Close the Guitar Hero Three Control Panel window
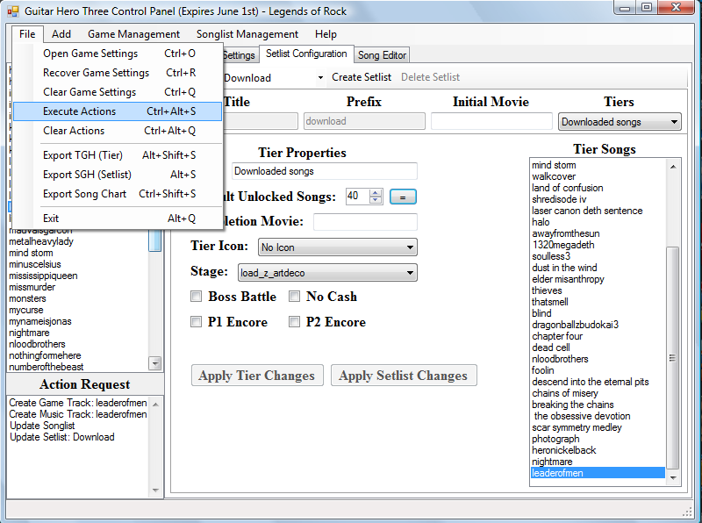Viewport: 702px width, 523px height. coord(676,8)
